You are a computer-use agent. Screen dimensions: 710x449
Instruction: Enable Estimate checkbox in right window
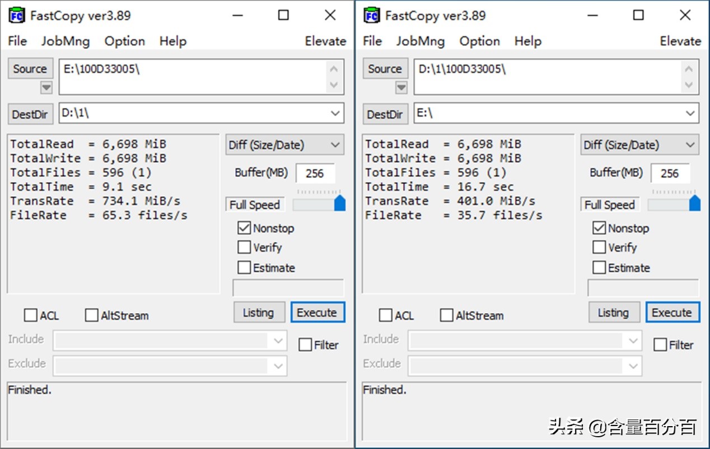[x=599, y=268]
